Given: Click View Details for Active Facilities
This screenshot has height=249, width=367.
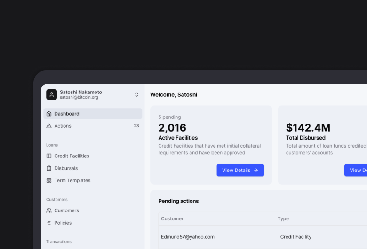Looking at the screenshot, I should click(240, 170).
